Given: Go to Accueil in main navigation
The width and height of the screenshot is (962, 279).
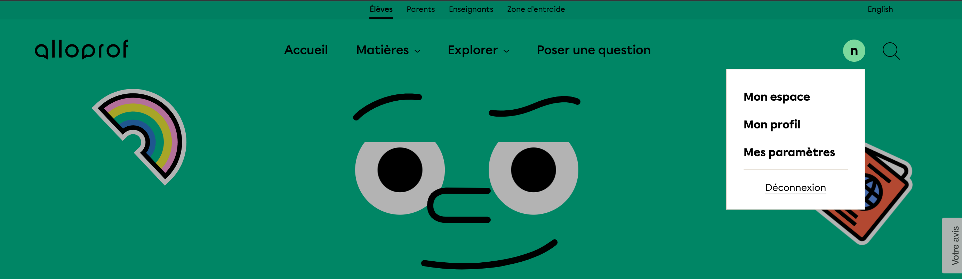Looking at the screenshot, I should (306, 50).
